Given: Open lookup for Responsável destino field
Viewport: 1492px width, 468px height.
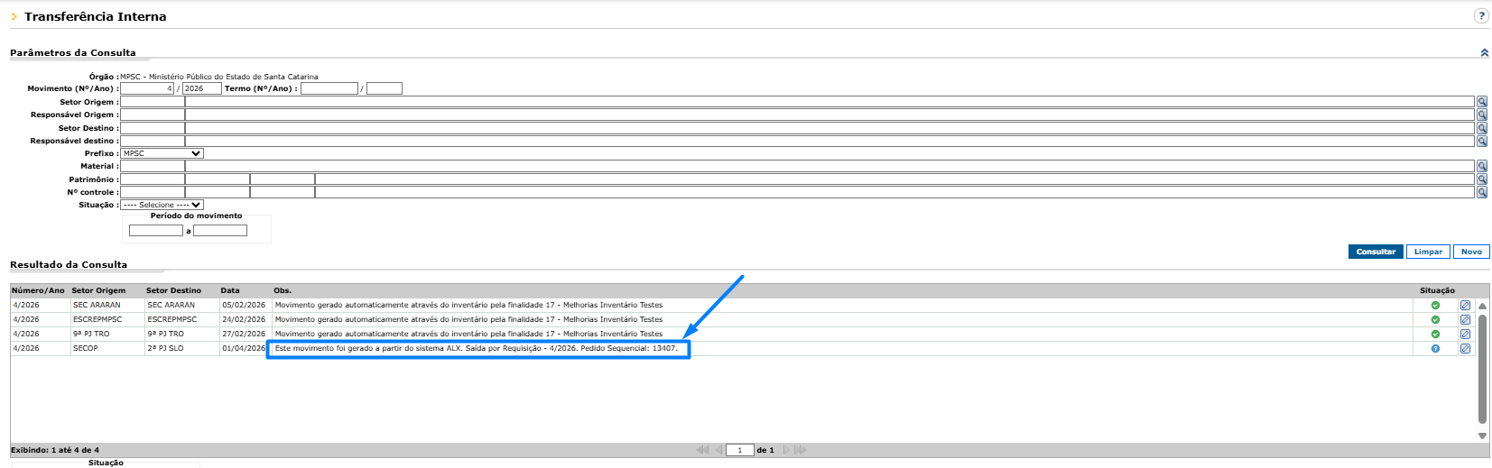Looking at the screenshot, I should click(1481, 141).
